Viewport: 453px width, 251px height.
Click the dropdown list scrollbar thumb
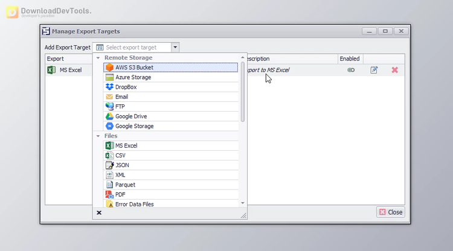point(243,92)
